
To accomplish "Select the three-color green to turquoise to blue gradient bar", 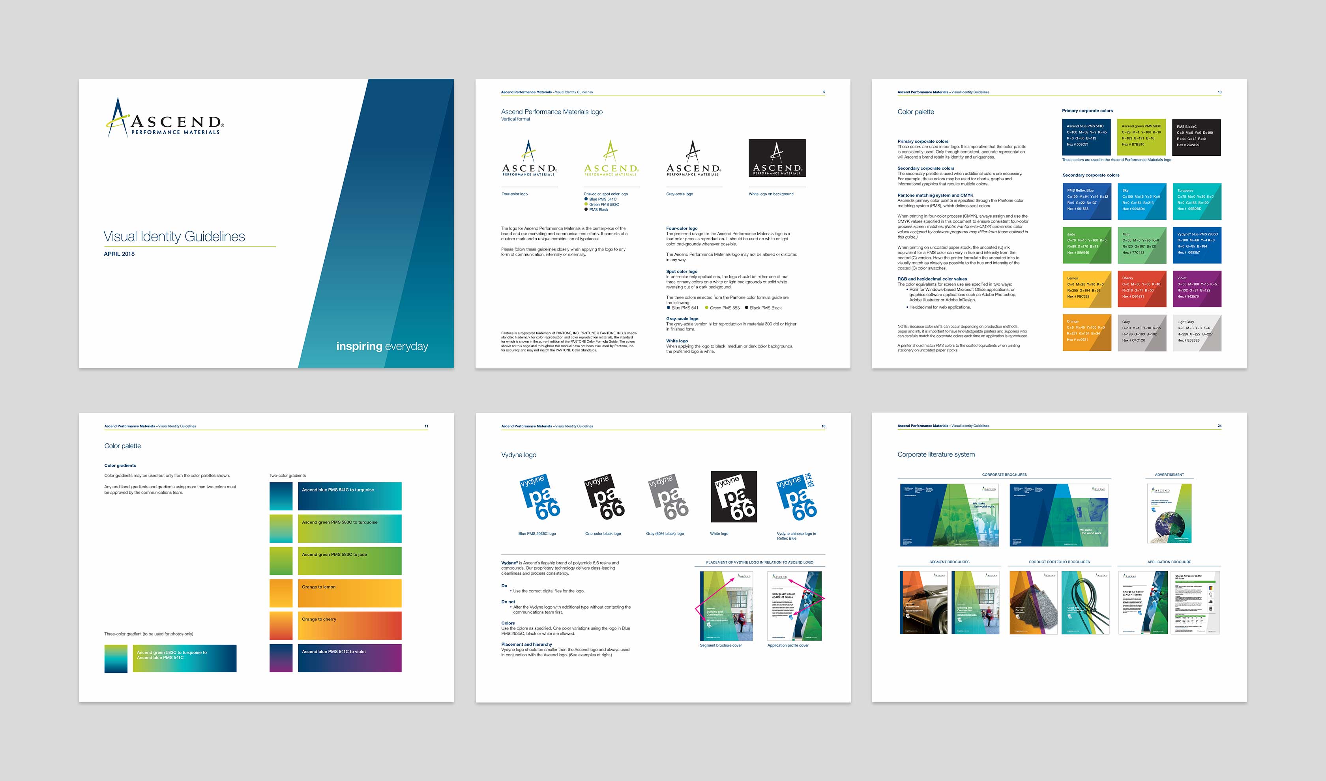I will pyautogui.click(x=184, y=658).
